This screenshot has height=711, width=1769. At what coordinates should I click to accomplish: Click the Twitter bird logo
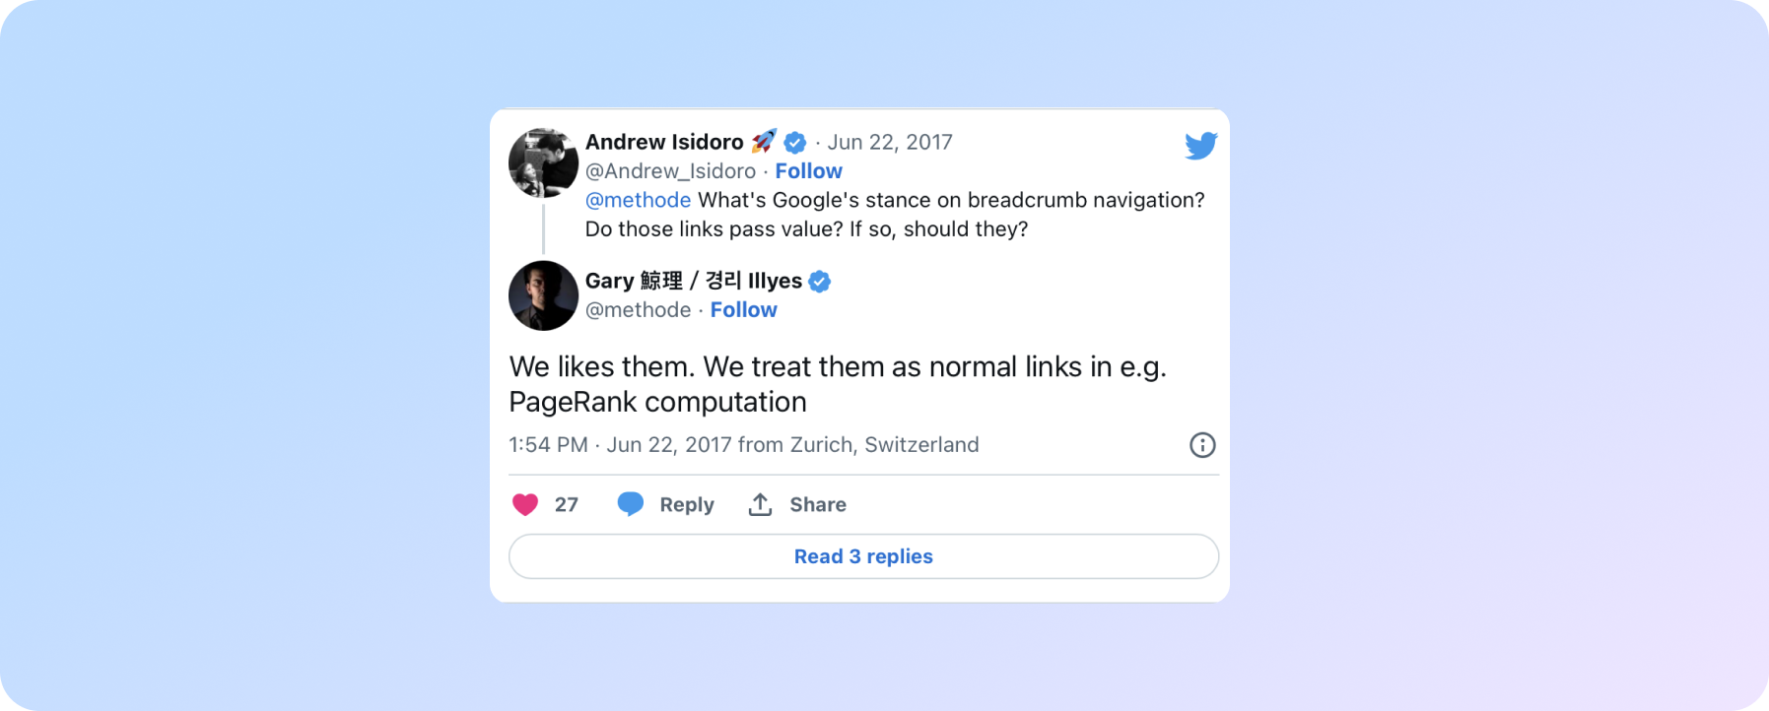[1200, 146]
